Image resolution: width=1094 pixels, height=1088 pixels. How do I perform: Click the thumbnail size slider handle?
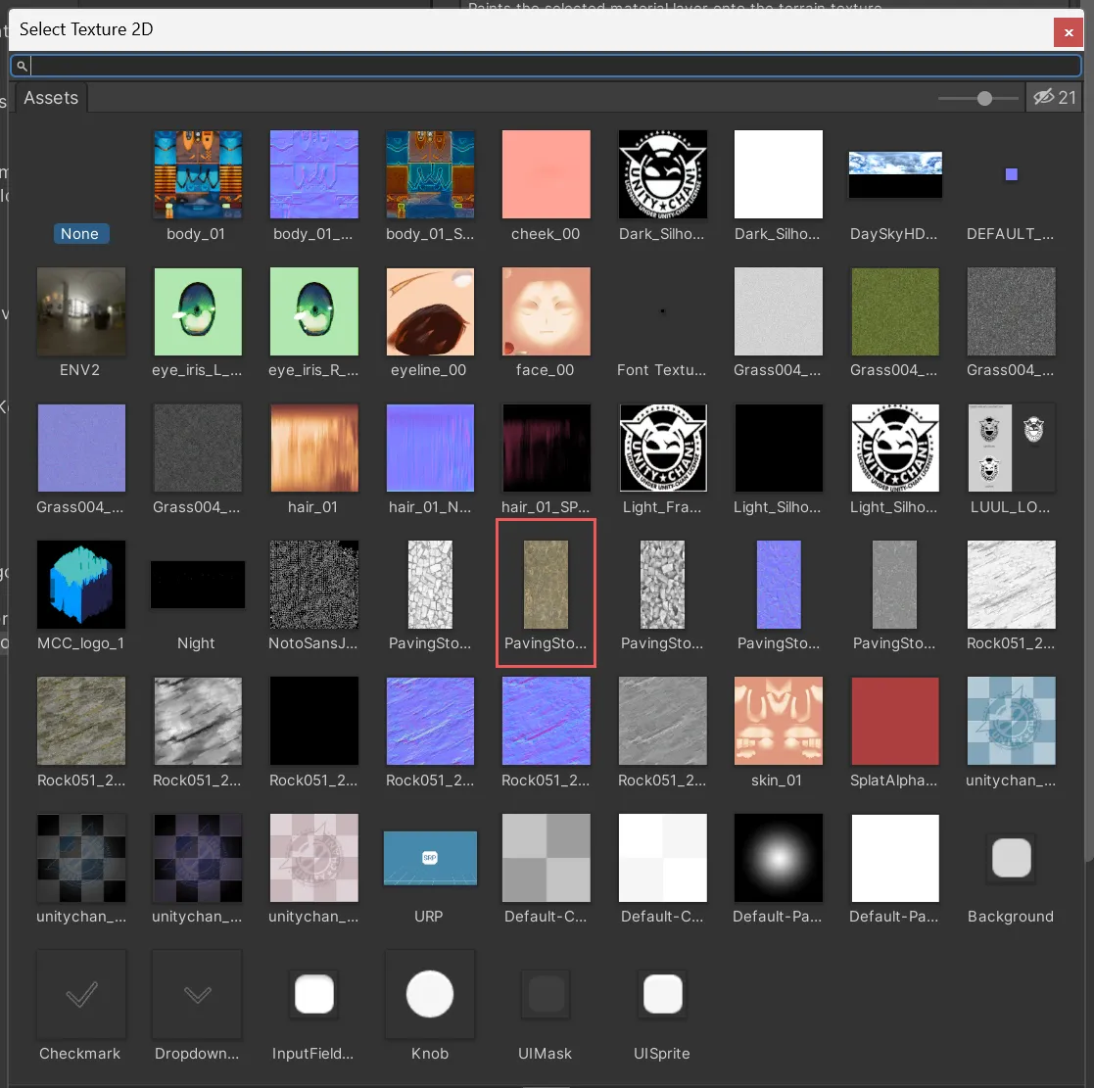984,98
